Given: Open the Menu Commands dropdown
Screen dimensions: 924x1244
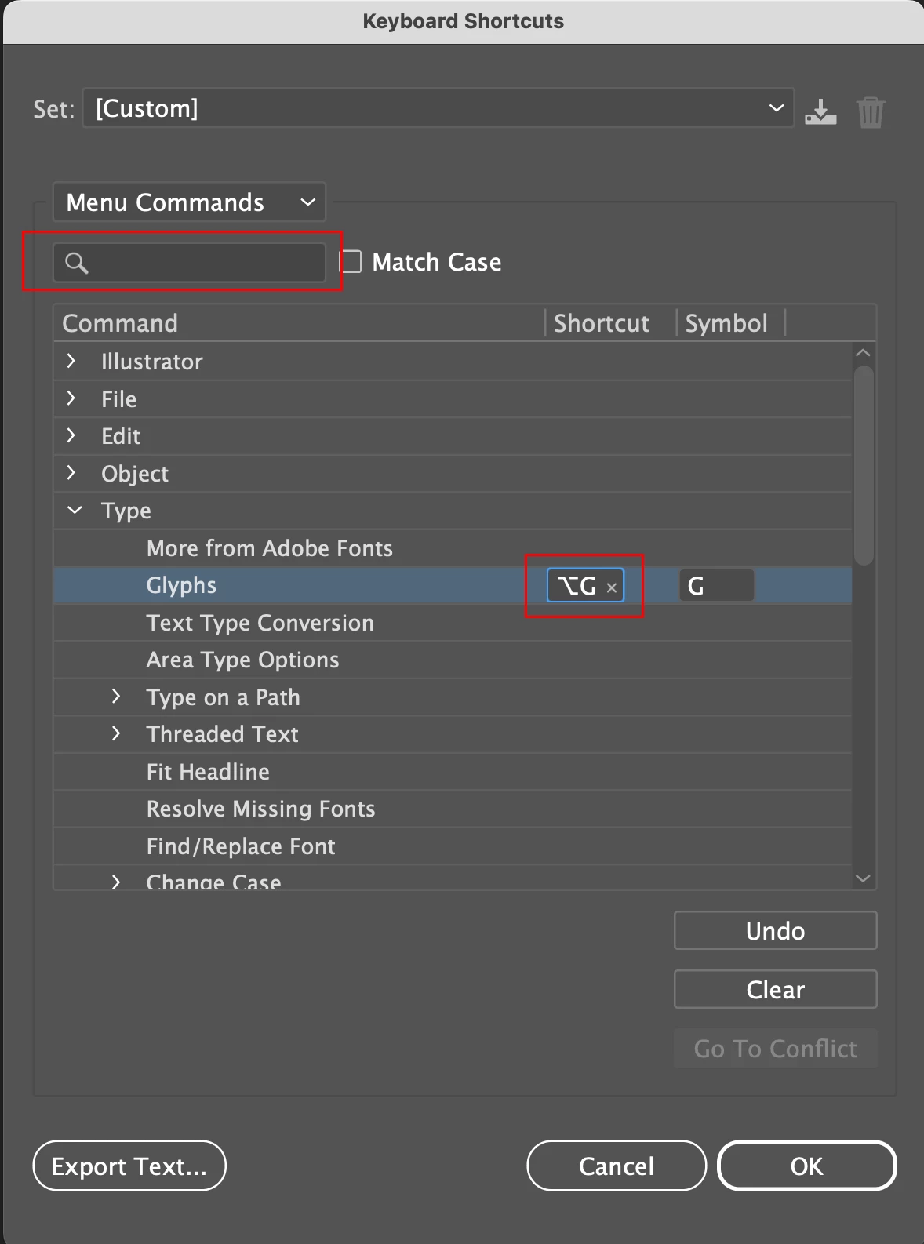Looking at the screenshot, I should click(x=189, y=202).
